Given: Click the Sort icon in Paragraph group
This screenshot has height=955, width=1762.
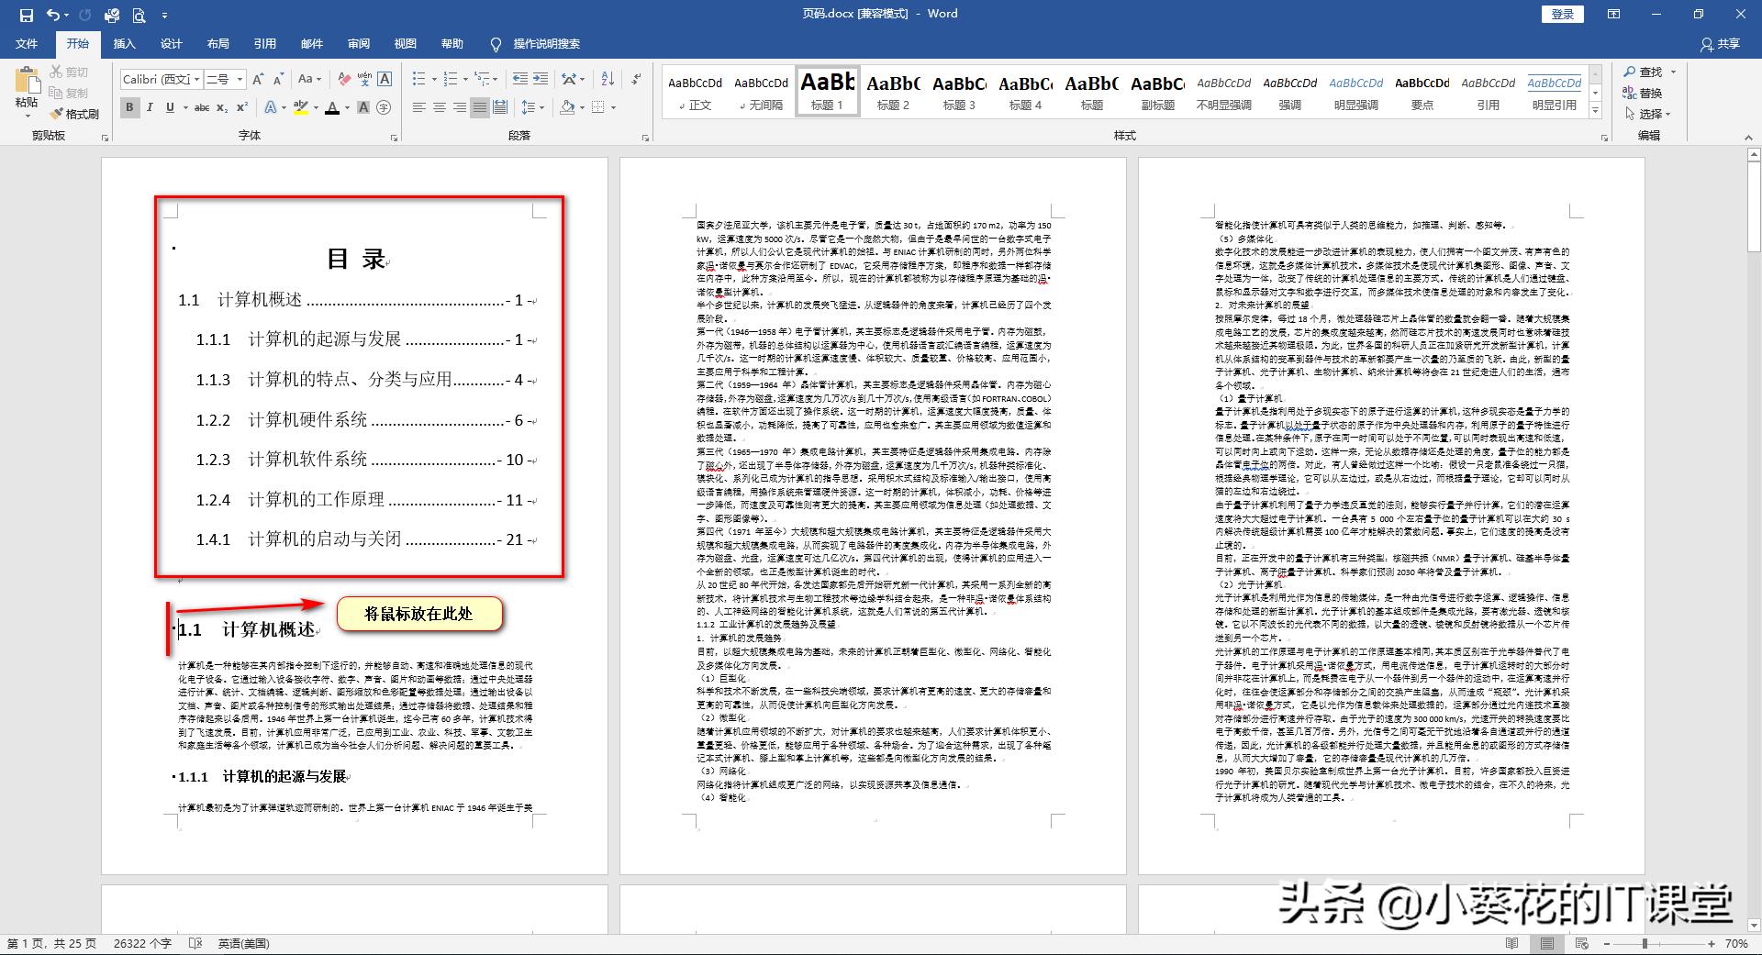Looking at the screenshot, I should [x=608, y=78].
